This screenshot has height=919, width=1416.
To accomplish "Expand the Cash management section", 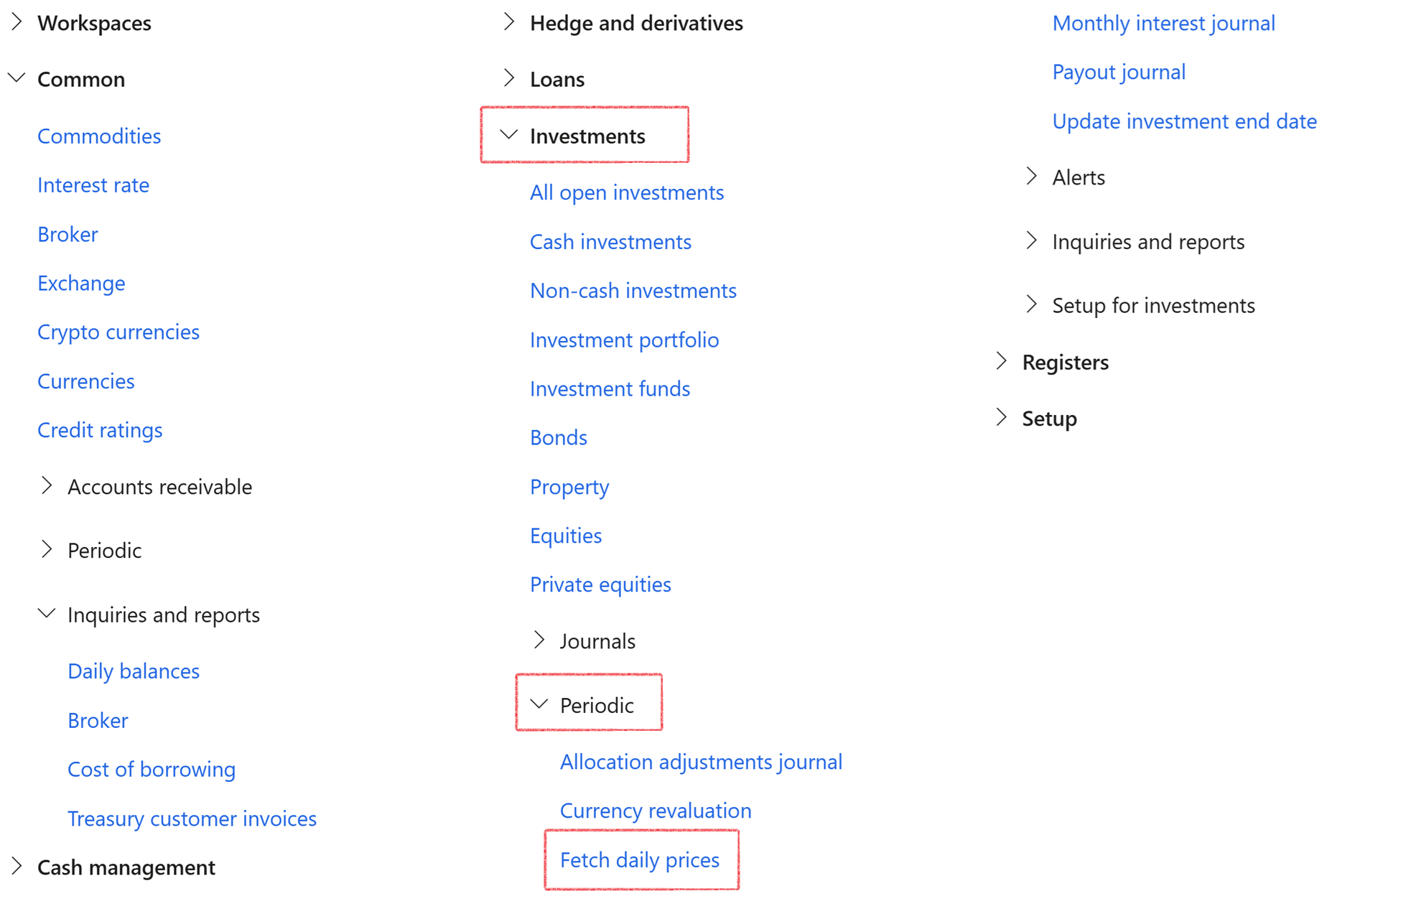I will [17, 867].
